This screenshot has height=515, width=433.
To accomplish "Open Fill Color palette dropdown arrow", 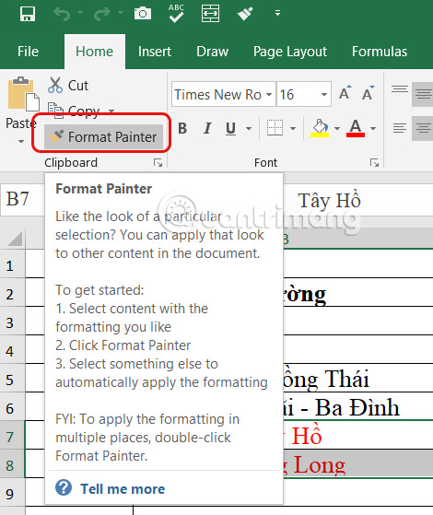I will pyautogui.click(x=337, y=128).
